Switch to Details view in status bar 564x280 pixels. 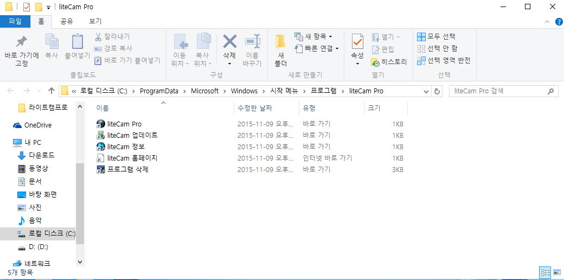(x=545, y=272)
